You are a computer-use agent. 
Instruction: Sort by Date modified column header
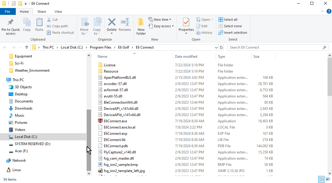click(x=194, y=57)
